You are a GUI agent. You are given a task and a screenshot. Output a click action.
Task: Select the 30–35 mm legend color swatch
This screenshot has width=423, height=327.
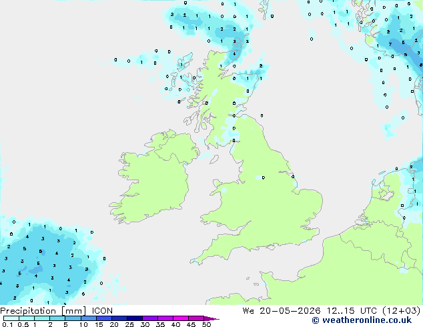coord(150,318)
